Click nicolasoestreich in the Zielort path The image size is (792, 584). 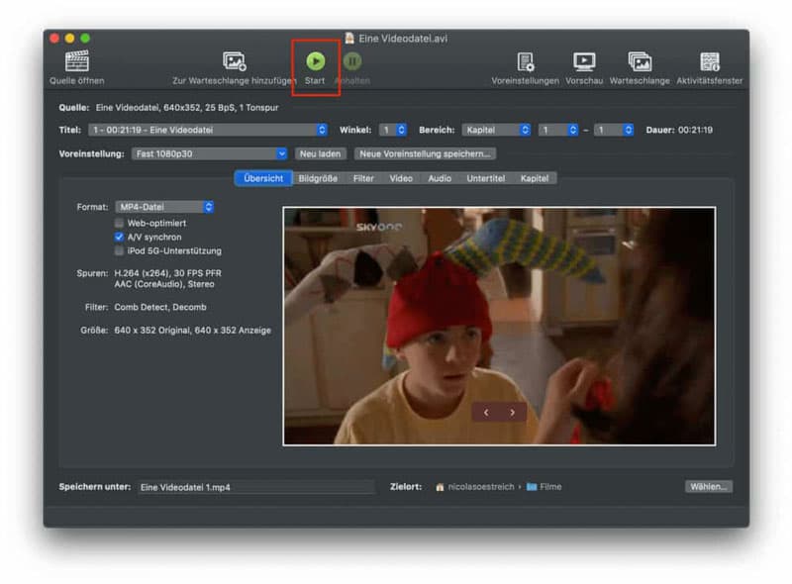(x=481, y=486)
